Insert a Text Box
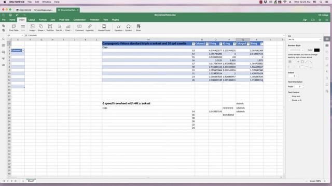 pyautogui.click(x=50, y=27)
